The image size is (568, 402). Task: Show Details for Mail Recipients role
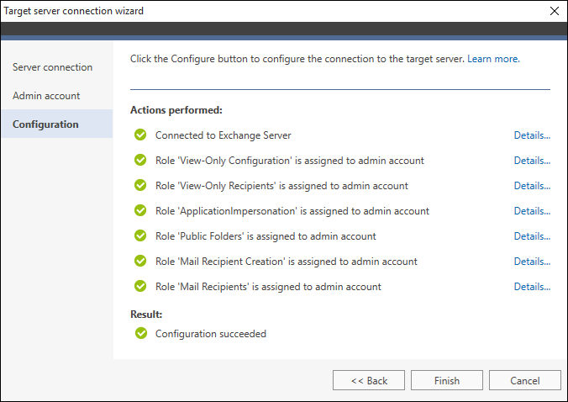(532, 287)
